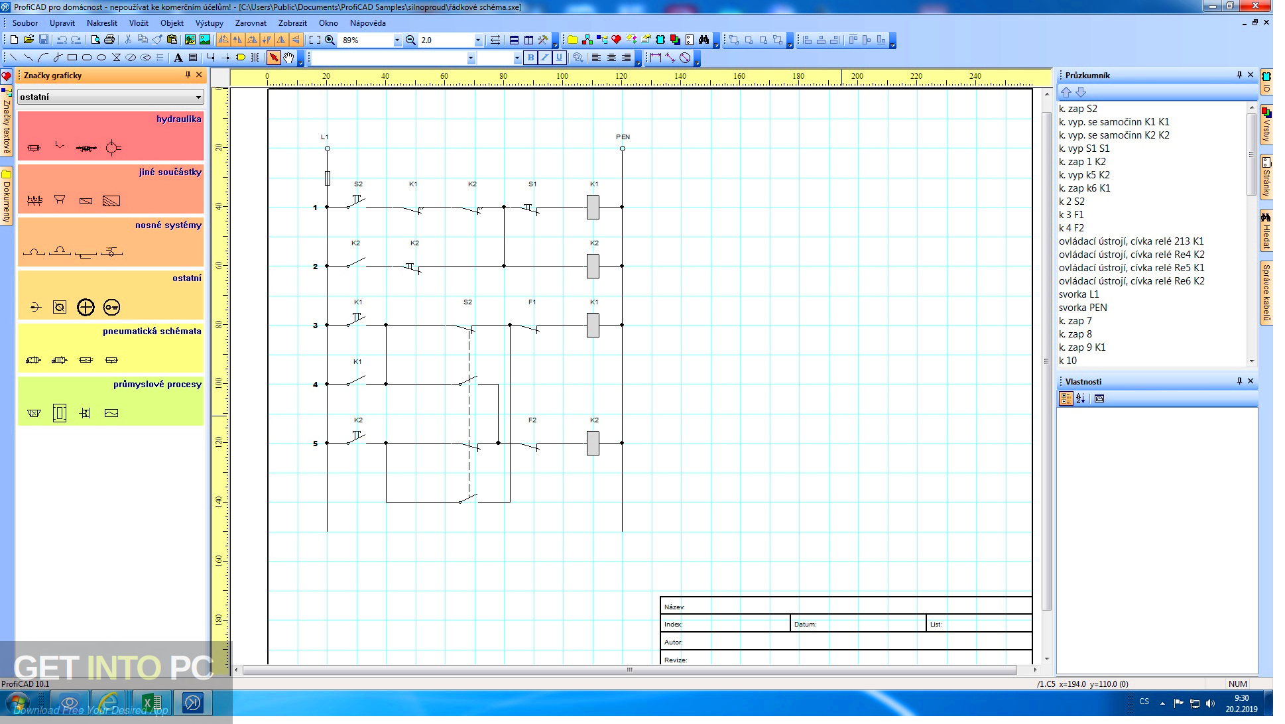Toggle italic text formatting

tap(545, 58)
